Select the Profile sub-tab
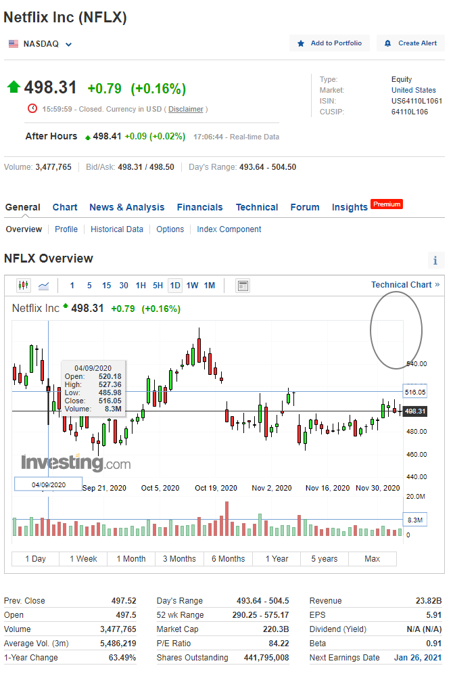 (66, 229)
